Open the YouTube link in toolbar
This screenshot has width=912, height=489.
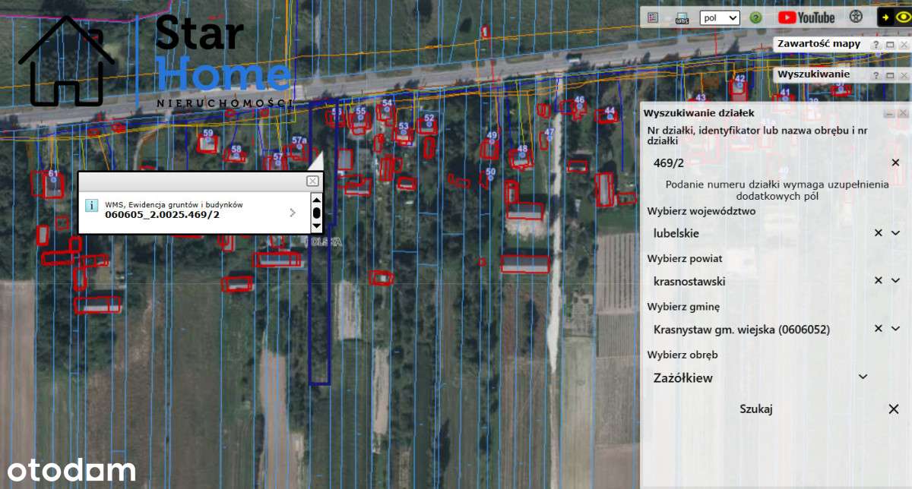(806, 17)
